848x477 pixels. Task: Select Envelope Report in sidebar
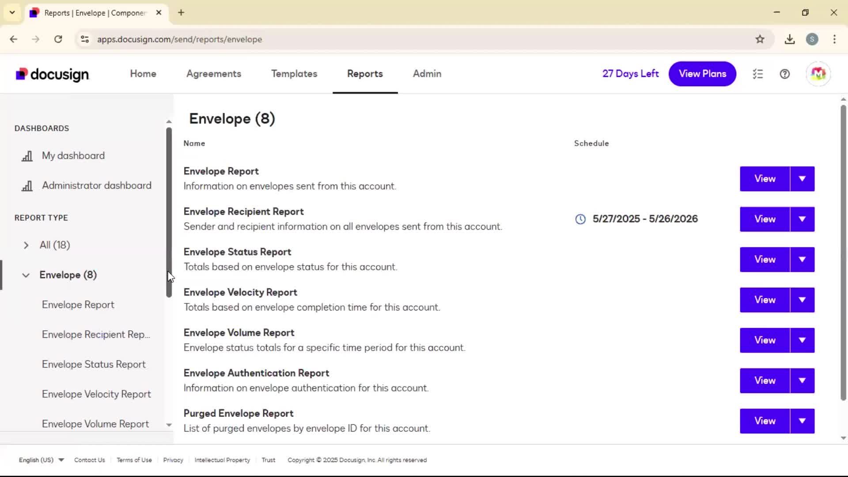click(78, 305)
